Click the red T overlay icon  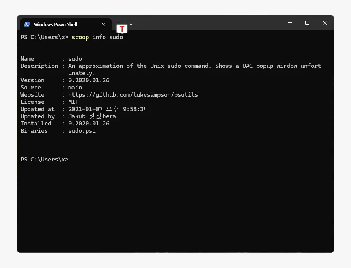122,29
